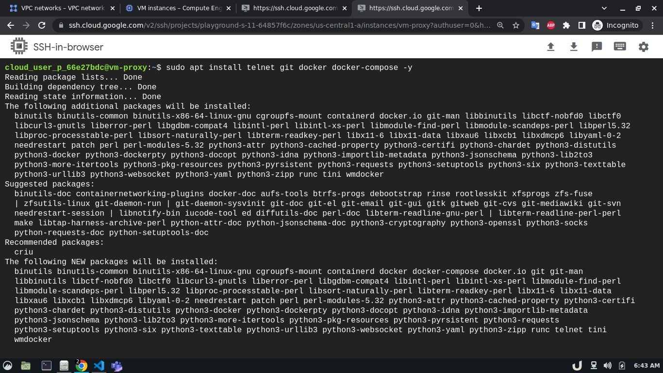Image resolution: width=663 pixels, height=373 pixels.
Task: Click the battery status tray icon
Action: coord(622,365)
